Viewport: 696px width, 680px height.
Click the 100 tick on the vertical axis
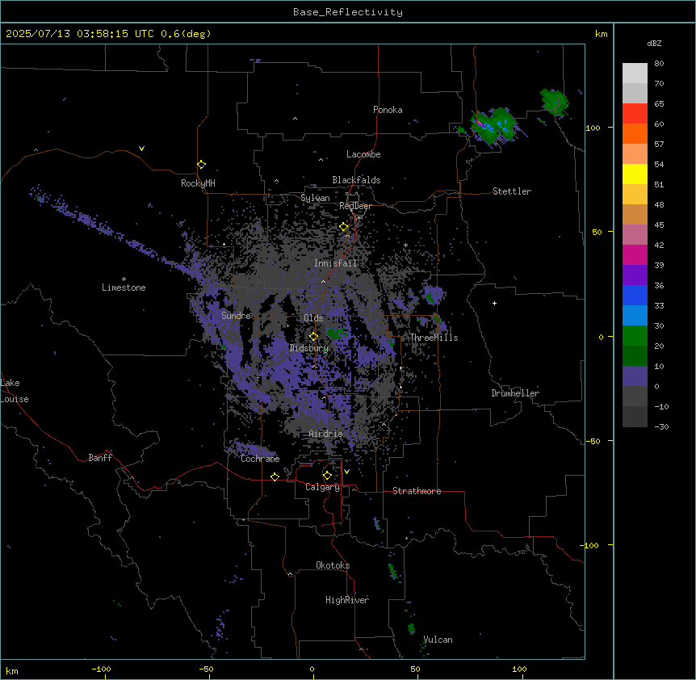(x=593, y=128)
